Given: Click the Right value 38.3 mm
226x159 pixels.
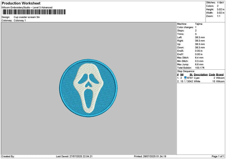Looking at the screenshot, I should click(200, 41).
